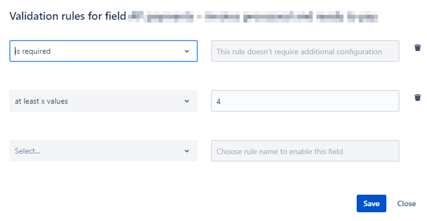
Task: Click the number 4 in the second rule
Action: [218, 101]
